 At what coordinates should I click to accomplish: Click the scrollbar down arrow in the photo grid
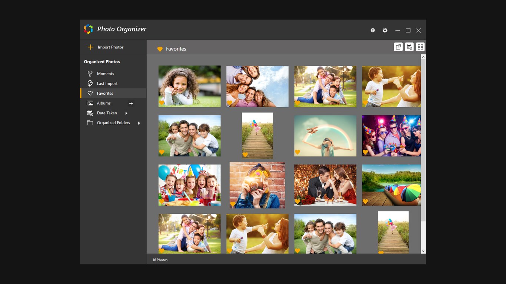coord(423,251)
